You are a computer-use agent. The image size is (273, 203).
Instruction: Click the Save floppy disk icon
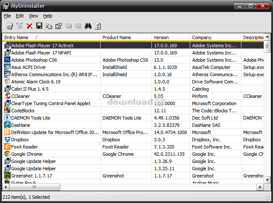[39, 26]
